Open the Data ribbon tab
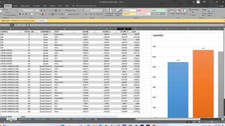The height and width of the screenshot is (126, 225). tap(45, 6)
